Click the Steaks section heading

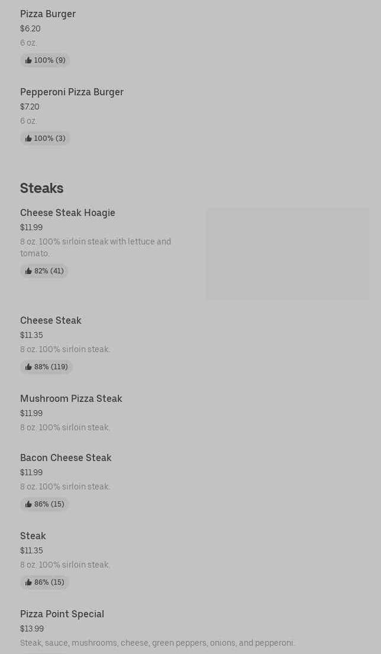pos(41,188)
